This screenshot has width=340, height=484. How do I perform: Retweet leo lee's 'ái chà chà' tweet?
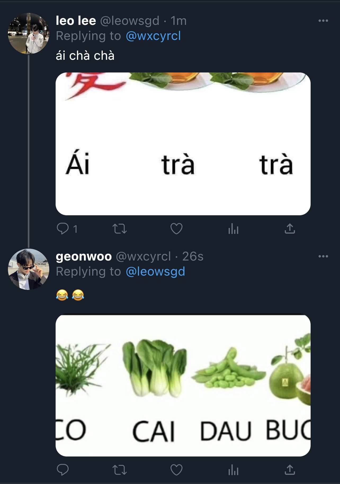coord(120,229)
